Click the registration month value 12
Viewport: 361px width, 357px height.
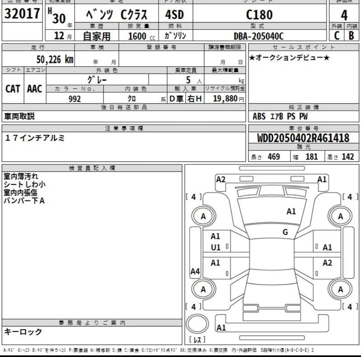60,36
